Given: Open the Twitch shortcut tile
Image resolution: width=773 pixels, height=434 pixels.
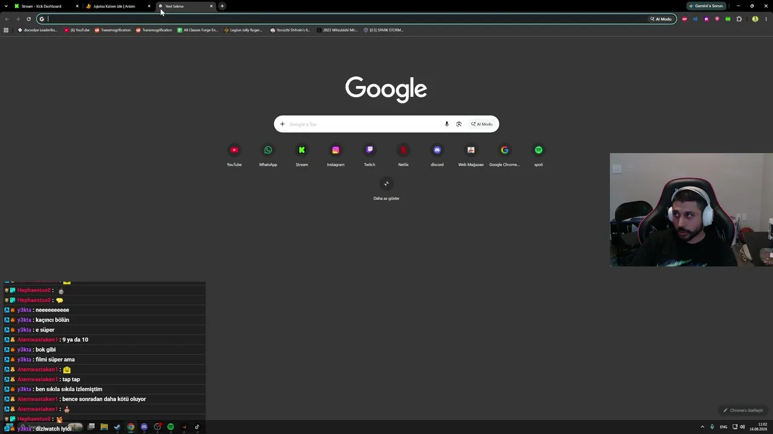Looking at the screenshot, I should pos(370,155).
